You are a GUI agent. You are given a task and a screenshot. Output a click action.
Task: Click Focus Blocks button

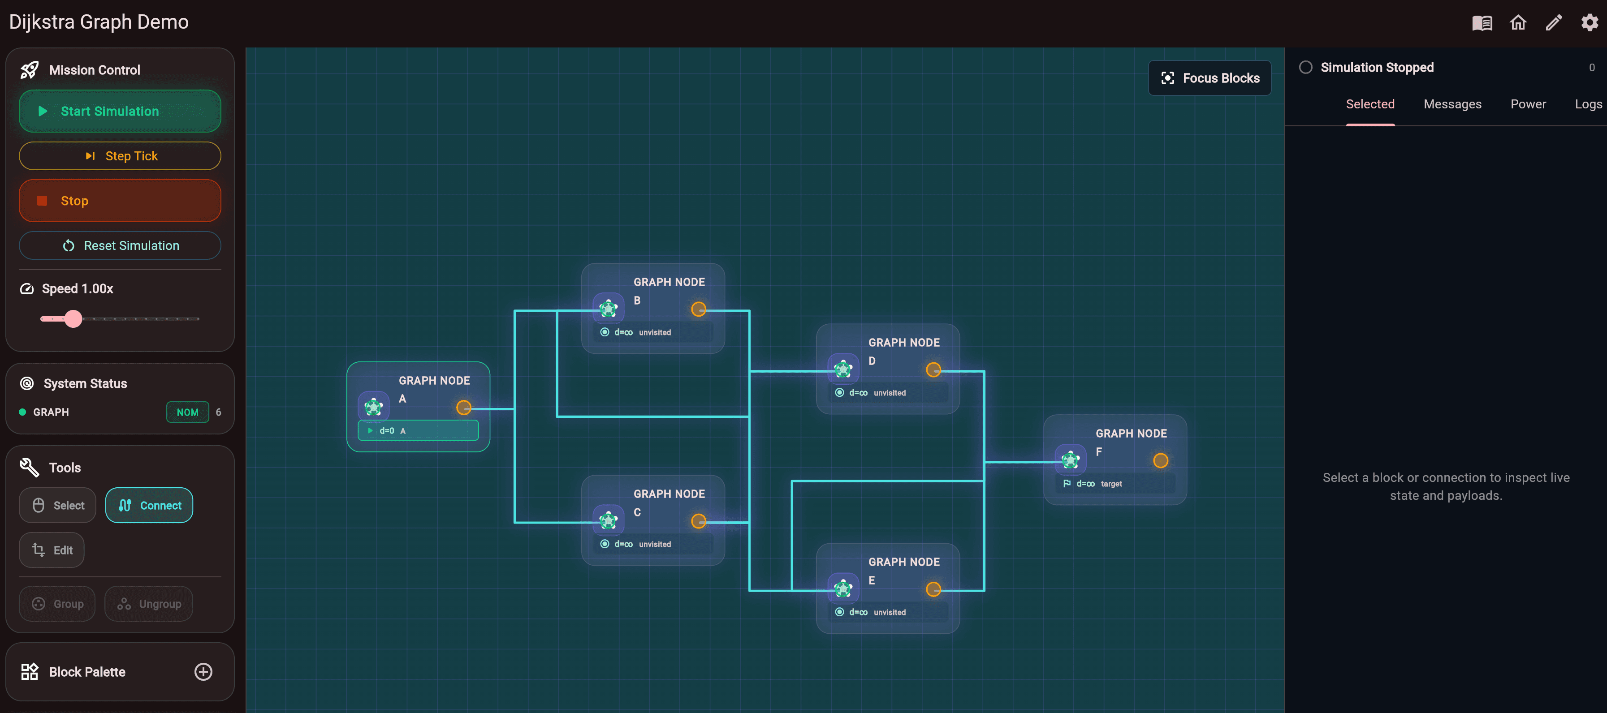1210,78
